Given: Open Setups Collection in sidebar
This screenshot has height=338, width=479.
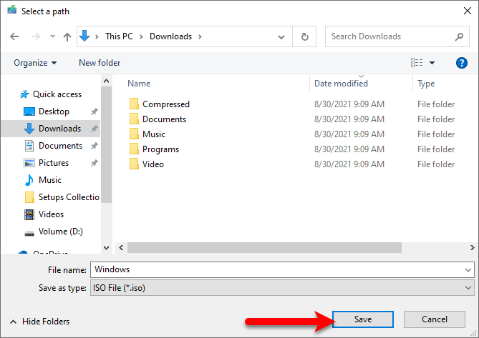Looking at the screenshot, I should [x=69, y=197].
